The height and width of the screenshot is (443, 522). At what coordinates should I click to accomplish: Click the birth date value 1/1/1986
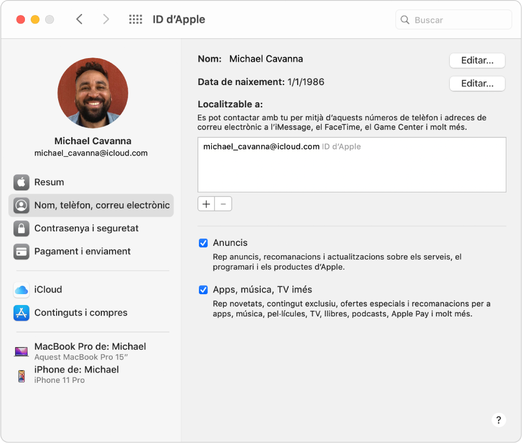pyautogui.click(x=306, y=82)
